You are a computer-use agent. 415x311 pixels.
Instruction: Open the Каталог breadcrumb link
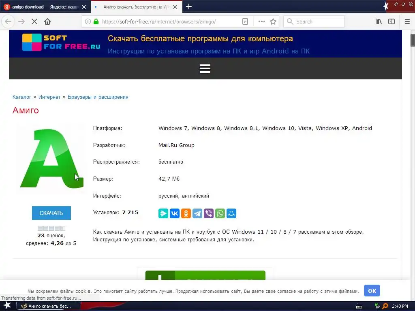(22, 97)
